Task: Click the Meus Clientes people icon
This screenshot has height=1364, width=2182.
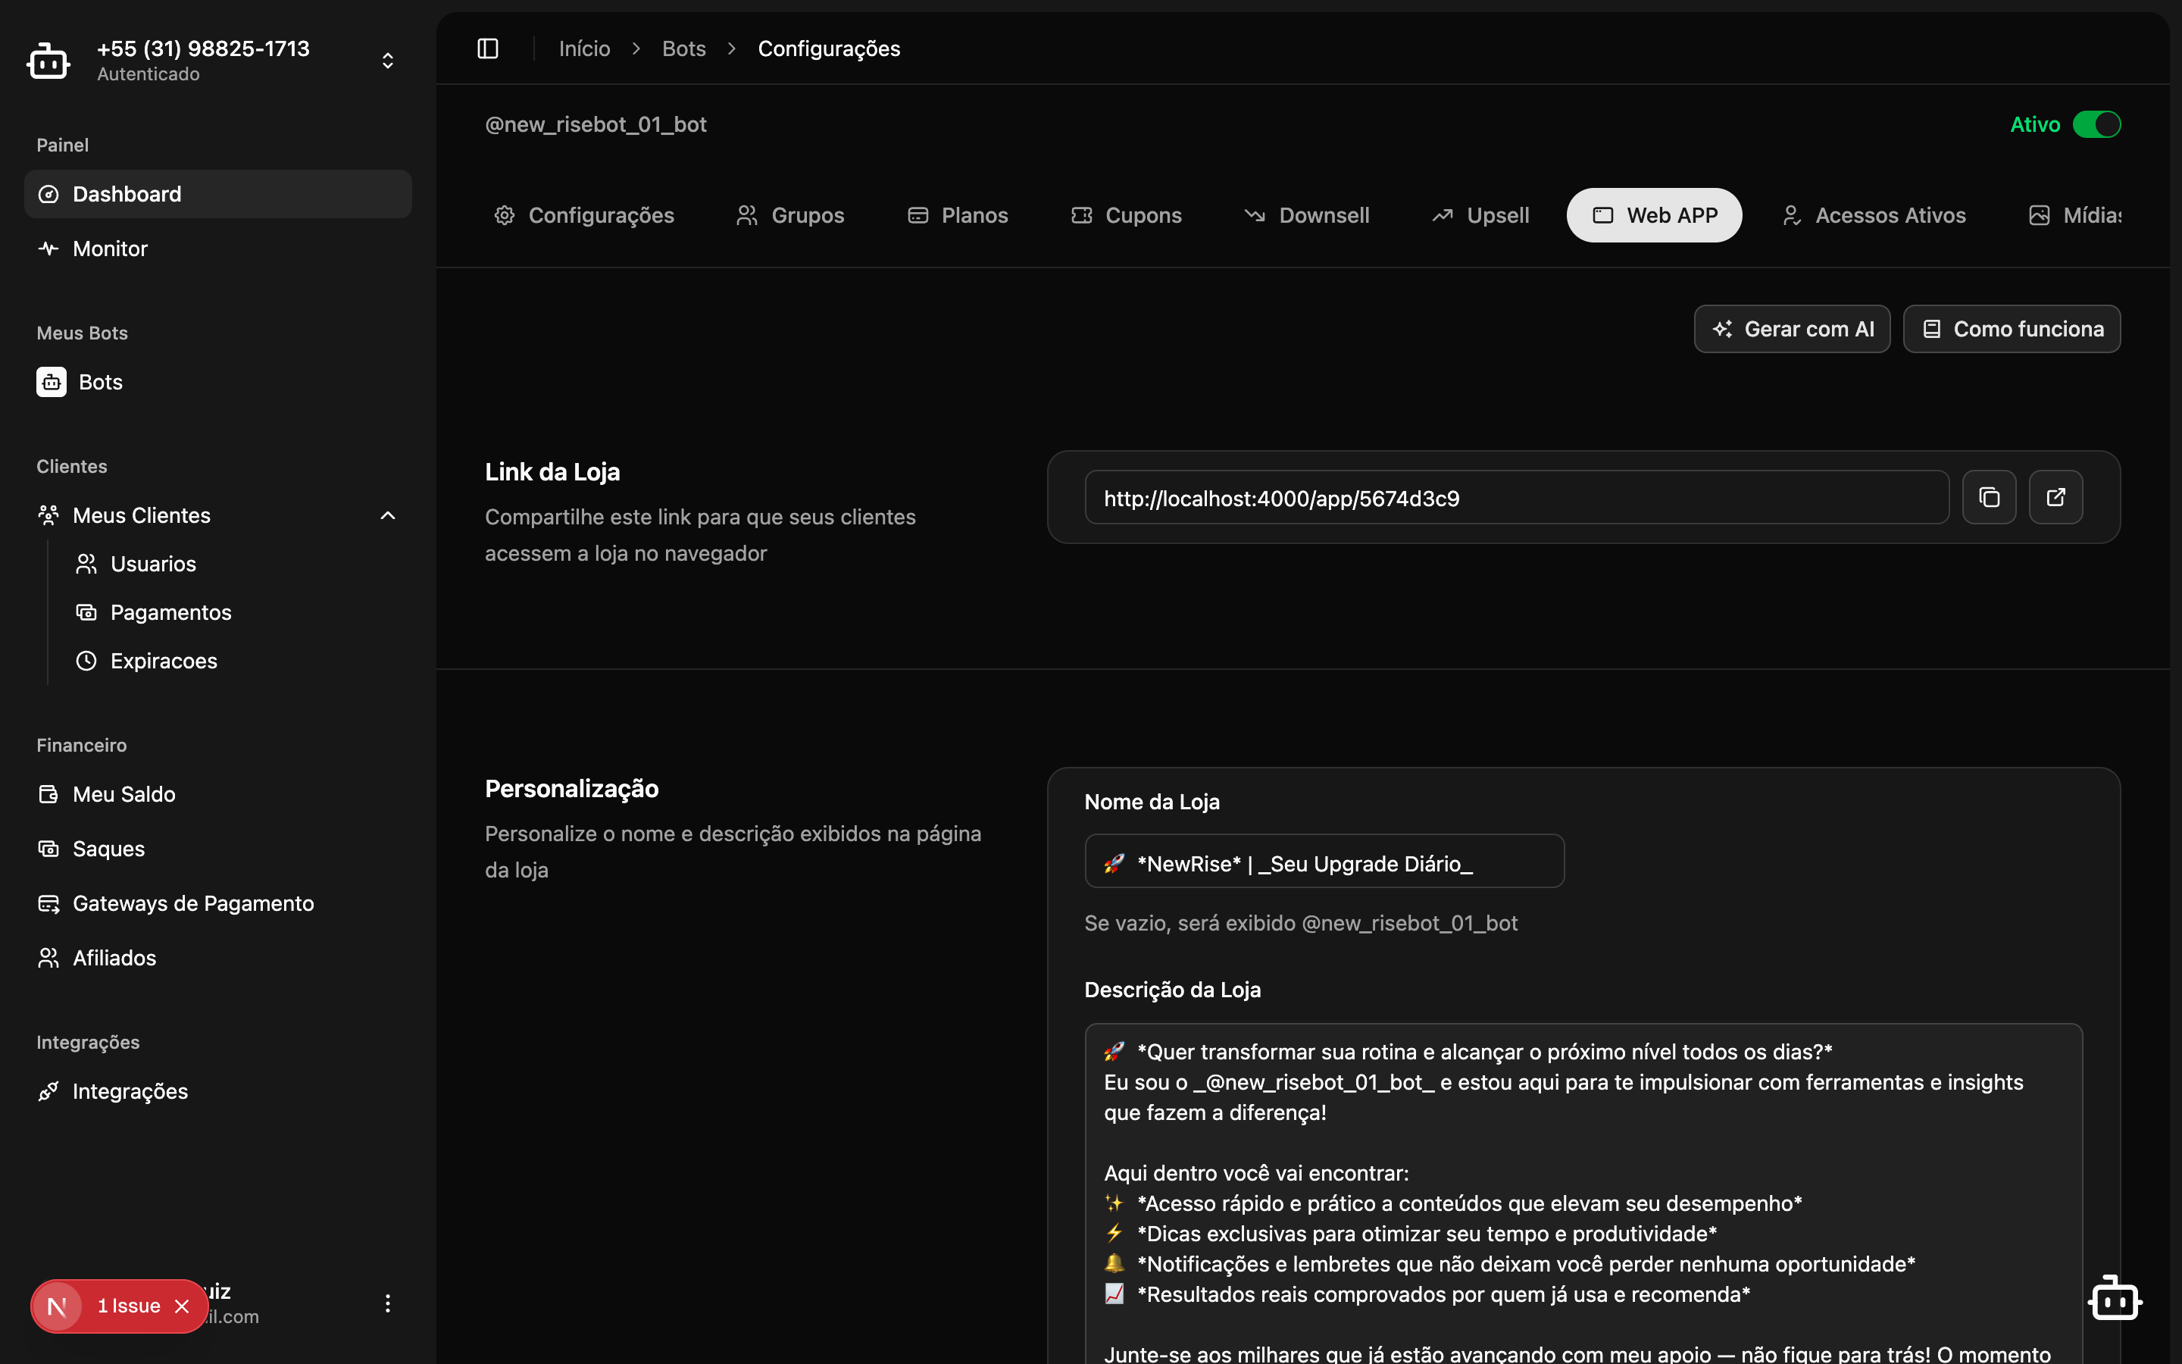Action: [48, 515]
